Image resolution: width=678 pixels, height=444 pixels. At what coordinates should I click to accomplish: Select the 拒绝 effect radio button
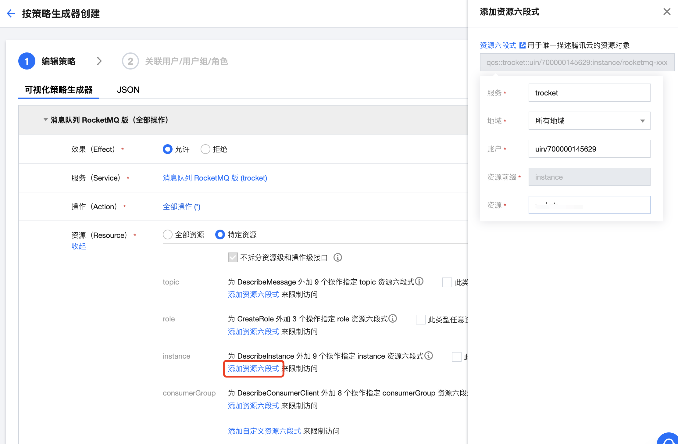click(x=205, y=149)
